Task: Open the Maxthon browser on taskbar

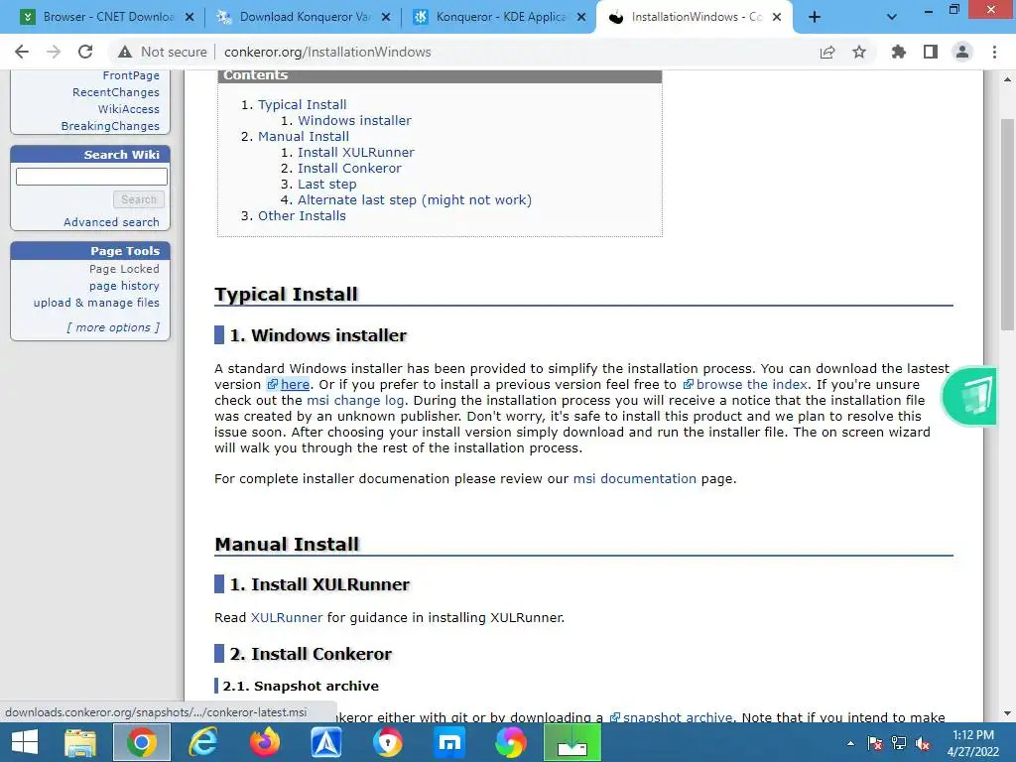Action: coord(449,742)
